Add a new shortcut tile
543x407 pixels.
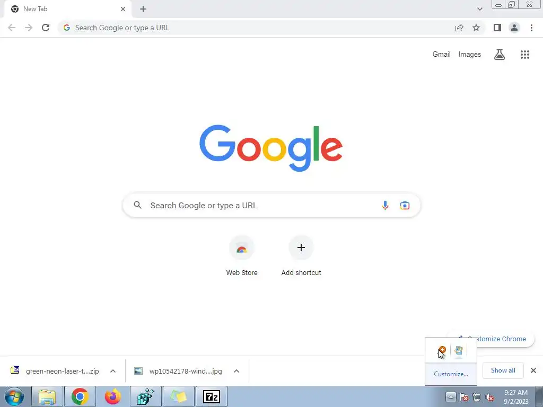[301, 256]
